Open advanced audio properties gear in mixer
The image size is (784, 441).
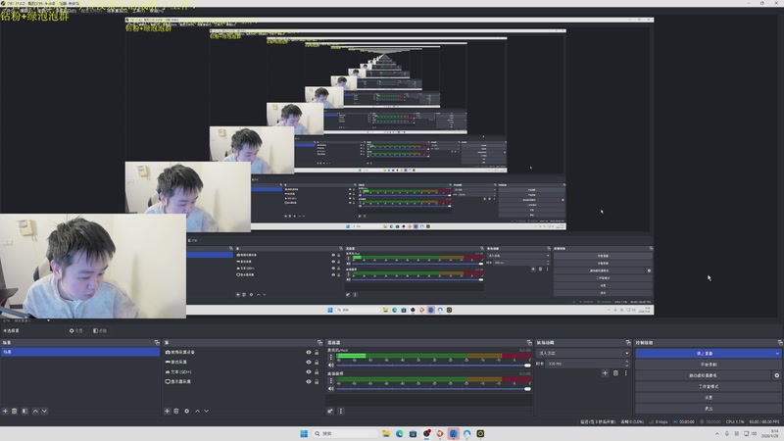pos(330,411)
